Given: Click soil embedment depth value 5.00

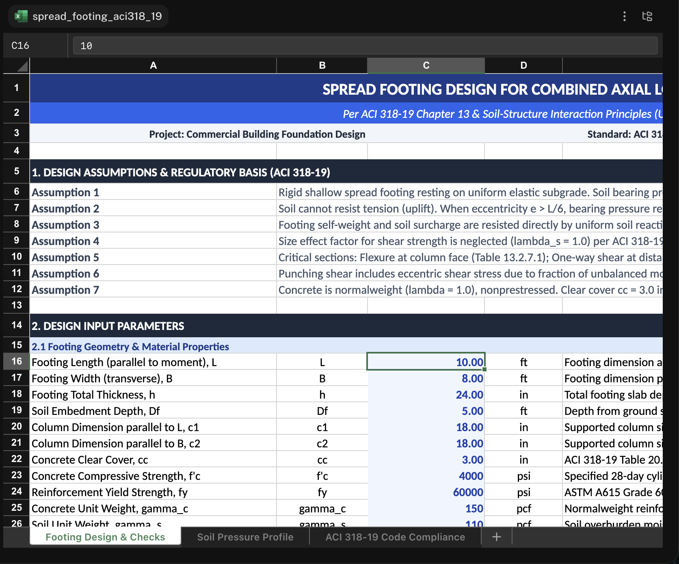Looking at the screenshot, I should [426, 411].
